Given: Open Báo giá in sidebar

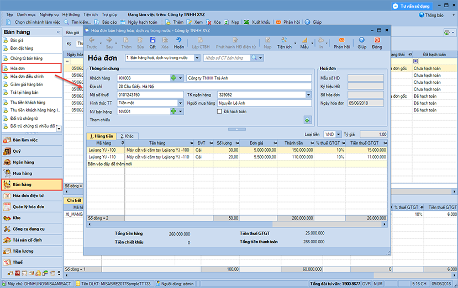Looking at the screenshot, I should [17, 40].
